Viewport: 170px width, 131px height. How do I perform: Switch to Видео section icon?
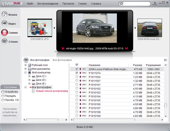coord(4,23)
